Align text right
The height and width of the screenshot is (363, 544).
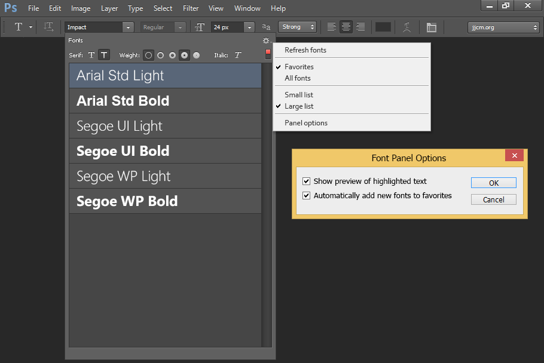pos(360,27)
